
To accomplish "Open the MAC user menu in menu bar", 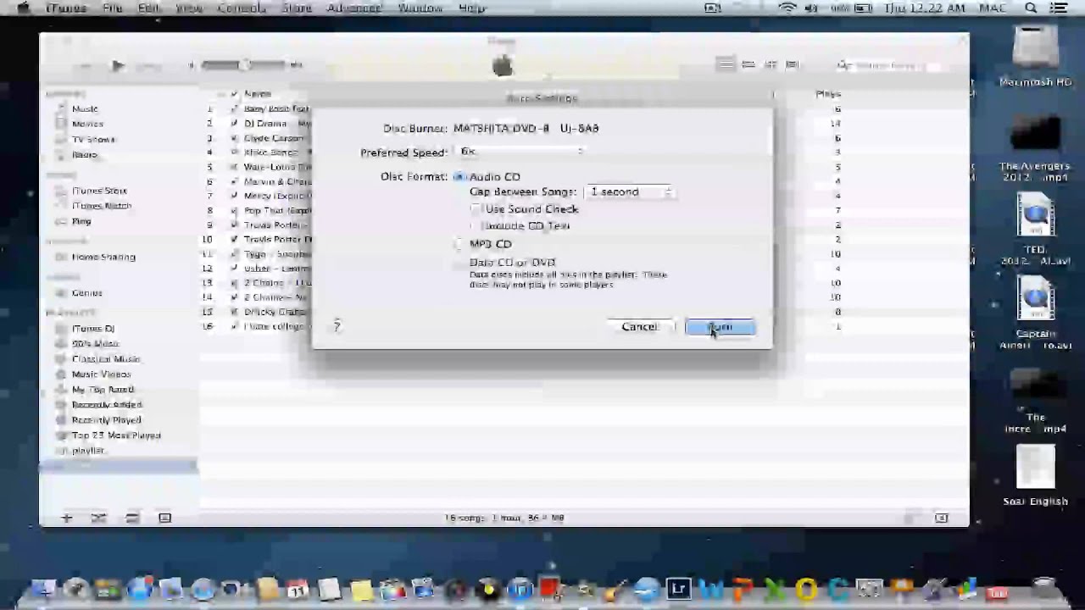I will coord(993,8).
